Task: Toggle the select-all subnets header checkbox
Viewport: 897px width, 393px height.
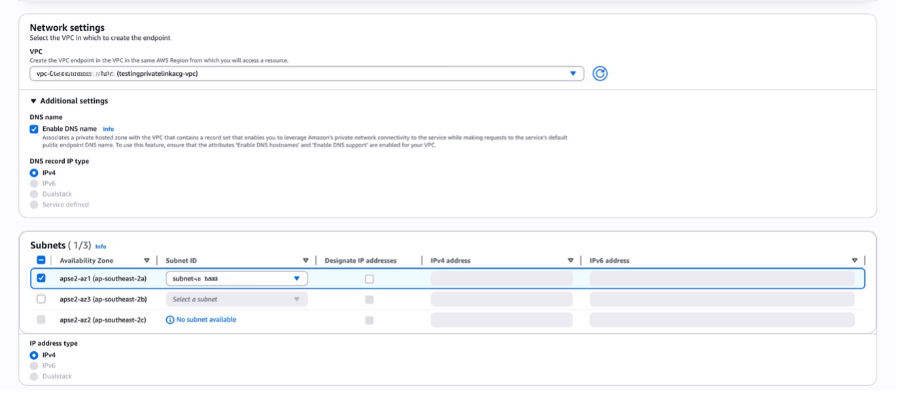Action: [x=41, y=260]
